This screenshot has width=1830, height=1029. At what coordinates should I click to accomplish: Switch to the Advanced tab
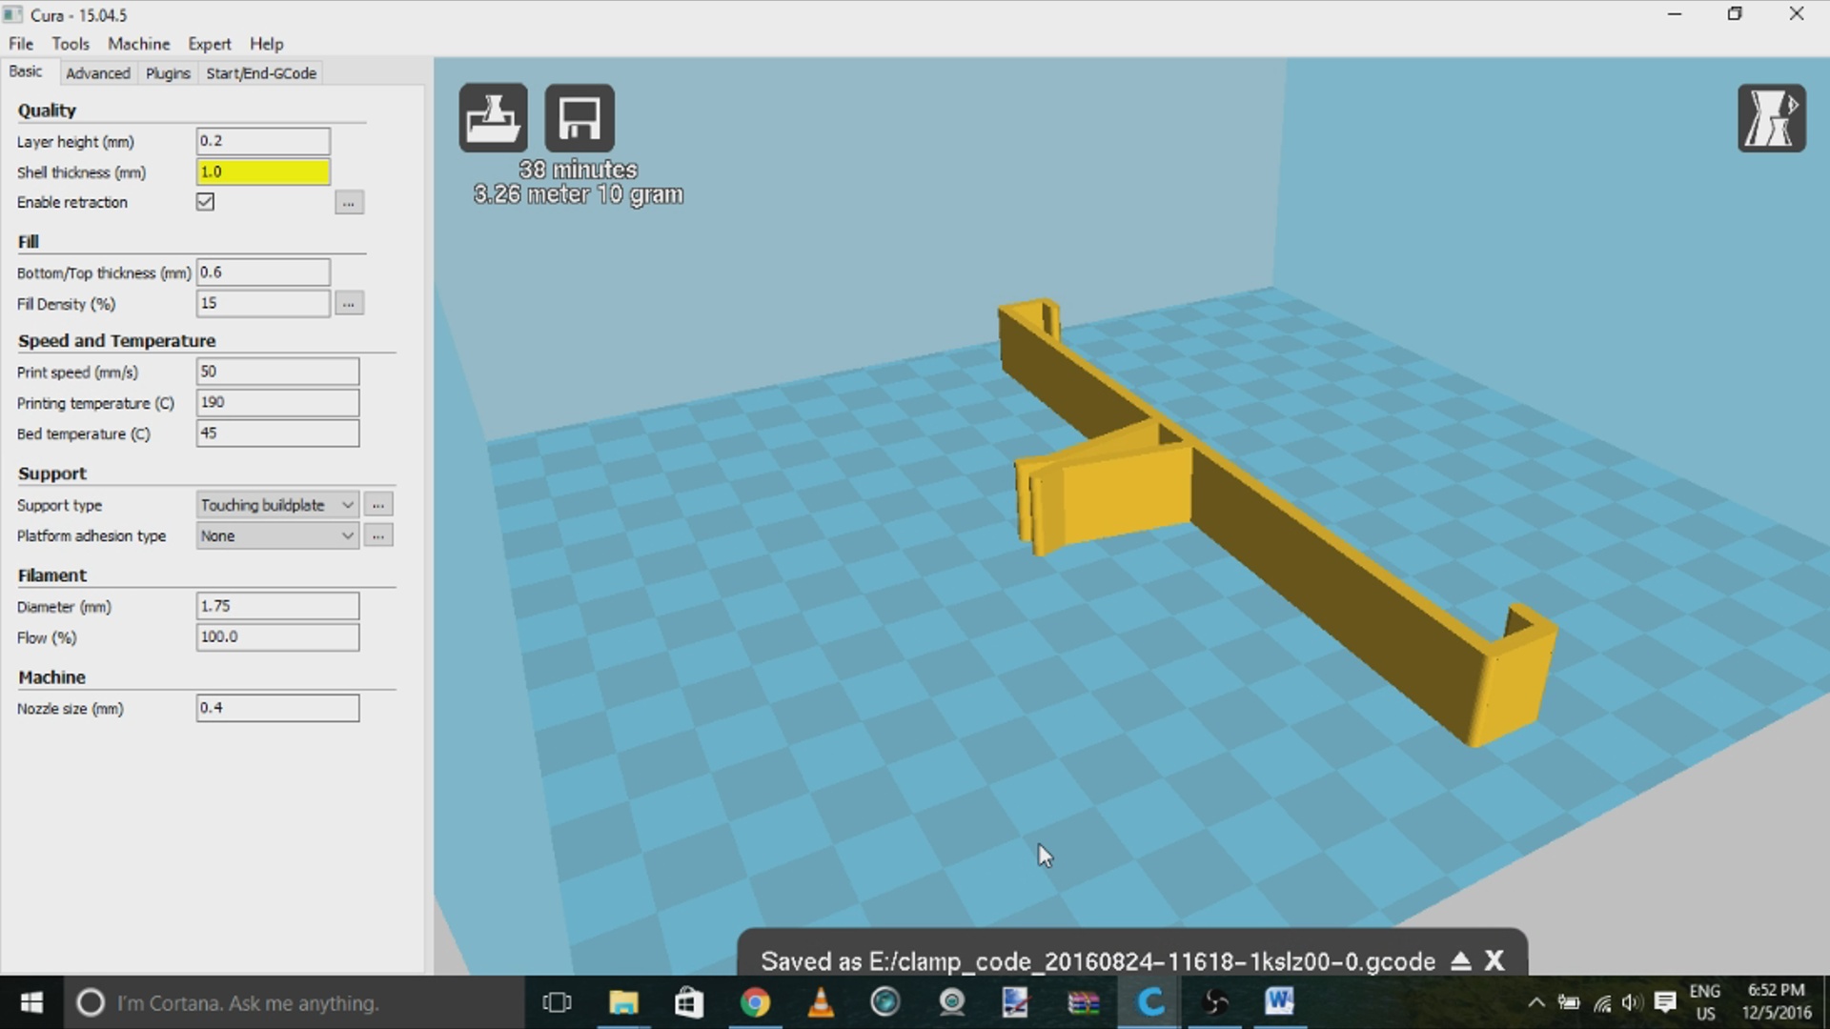pos(97,73)
